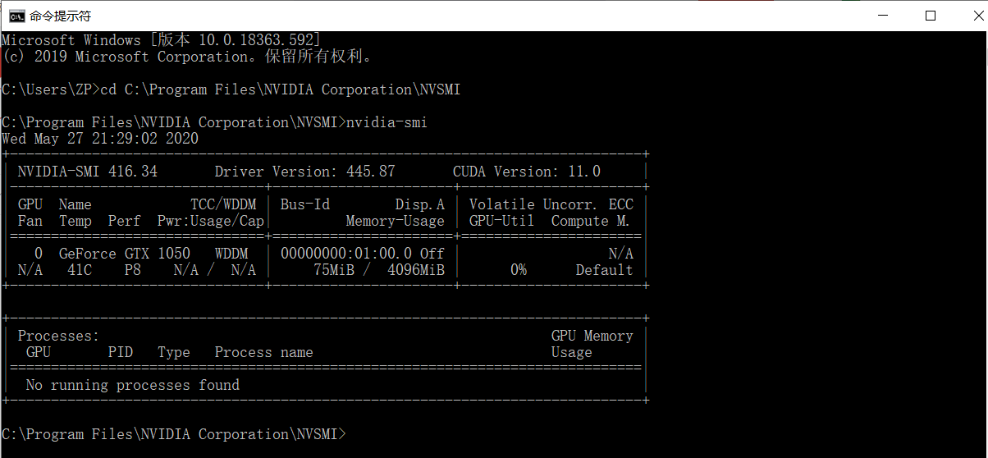988x458 pixels.
Task: Click the GPU-Util header
Action: tap(501, 221)
